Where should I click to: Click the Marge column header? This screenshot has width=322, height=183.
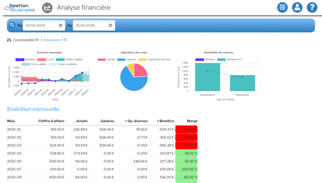point(192,121)
